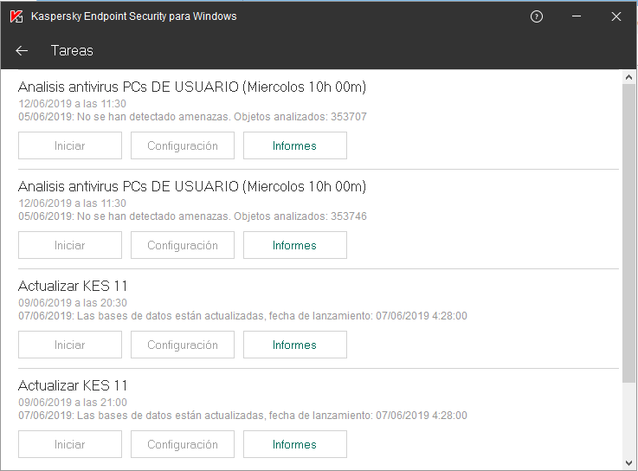Start Actualizar KES 11 scheduled at 20:30

point(70,345)
